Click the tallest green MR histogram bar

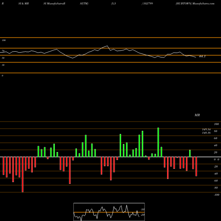click(158, 142)
